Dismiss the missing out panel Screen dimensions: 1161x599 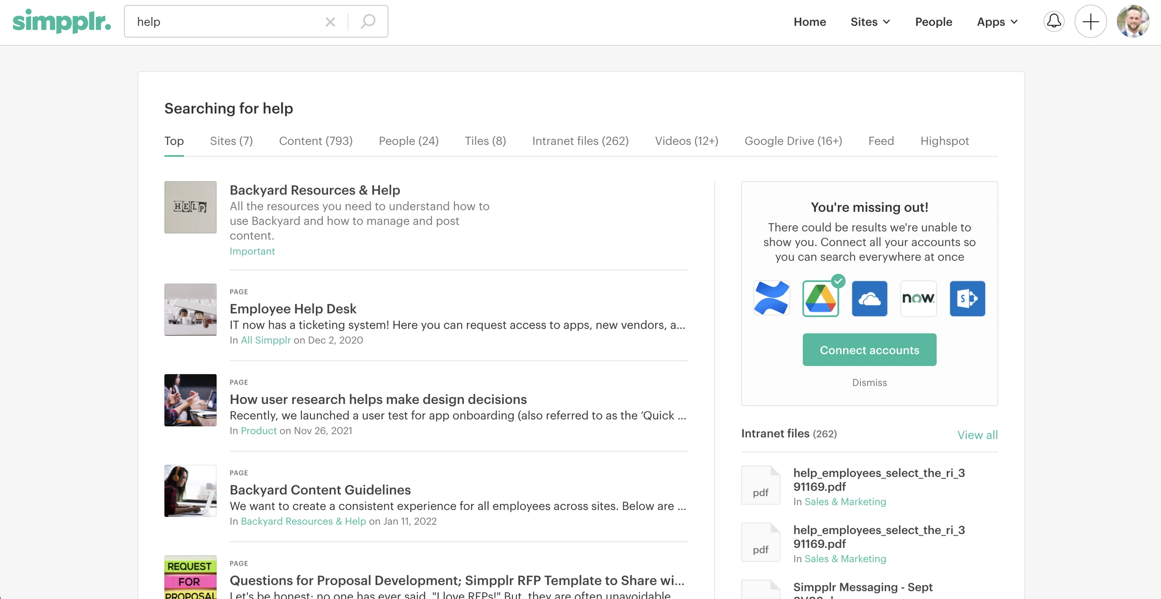(x=869, y=383)
